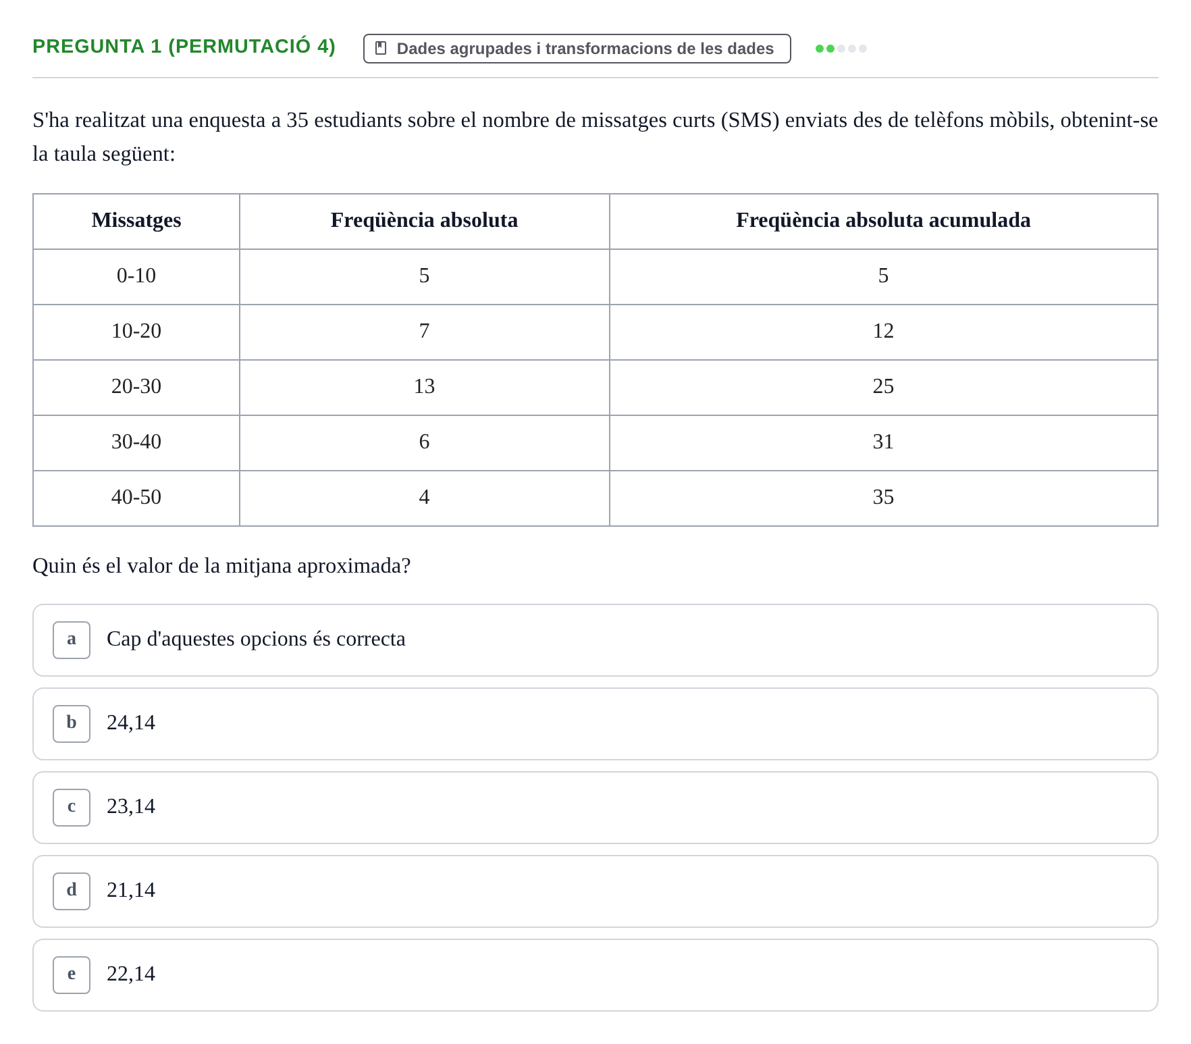Image resolution: width=1191 pixels, height=1044 pixels.
Task: Click the '40-50' interval cell
Action: tap(136, 498)
